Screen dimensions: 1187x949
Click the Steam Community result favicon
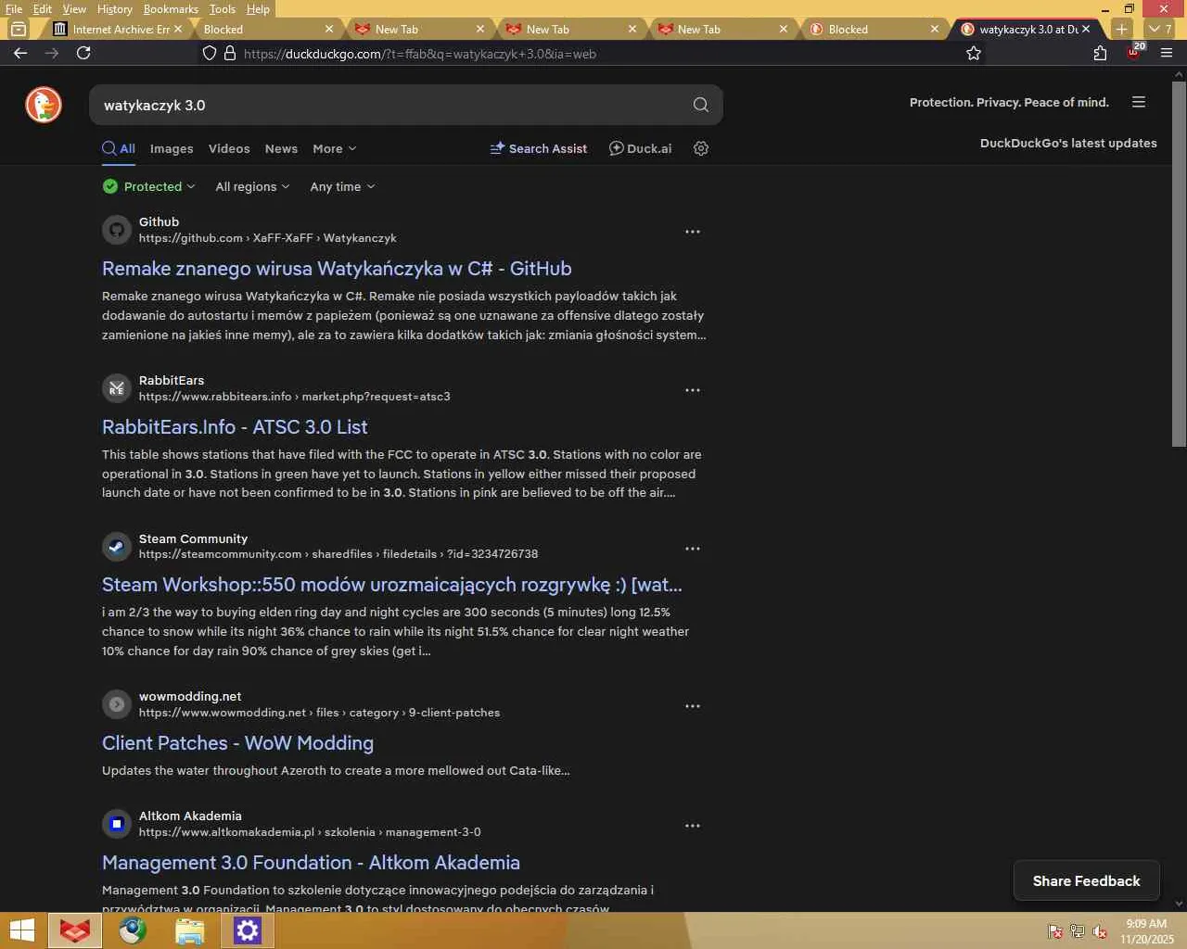point(117,547)
